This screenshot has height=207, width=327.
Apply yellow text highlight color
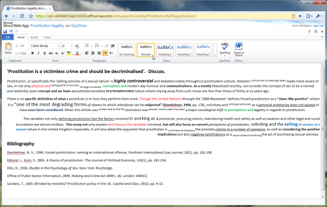pyautogui.click(x=69, y=53)
